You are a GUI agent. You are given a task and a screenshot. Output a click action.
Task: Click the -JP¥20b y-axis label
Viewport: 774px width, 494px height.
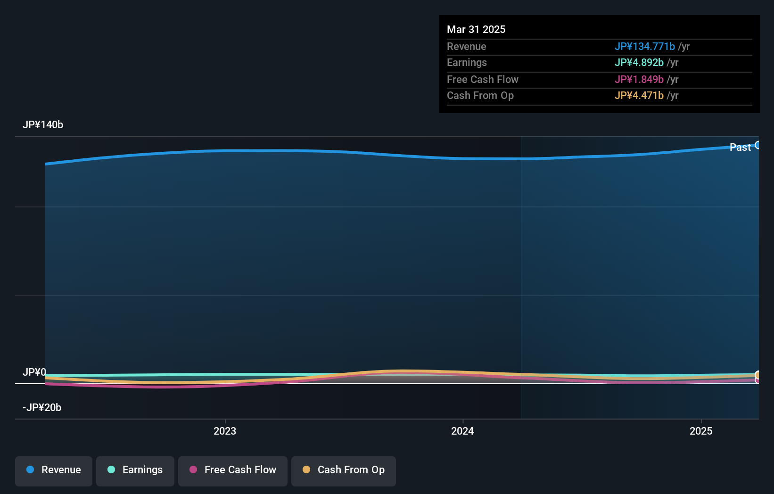[42, 408]
